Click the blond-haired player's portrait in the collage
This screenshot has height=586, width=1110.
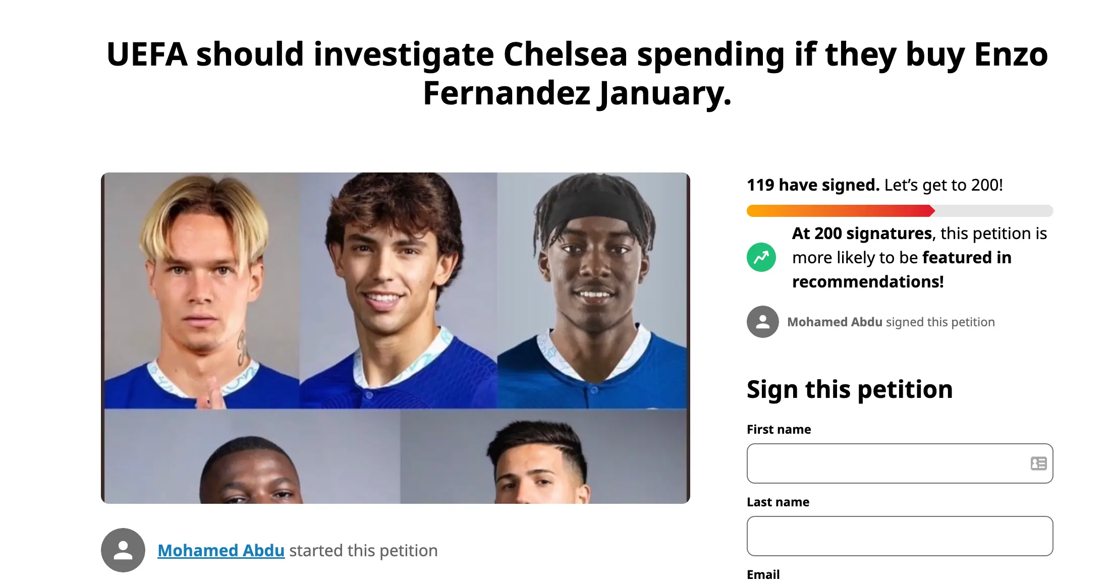pyautogui.click(x=202, y=290)
